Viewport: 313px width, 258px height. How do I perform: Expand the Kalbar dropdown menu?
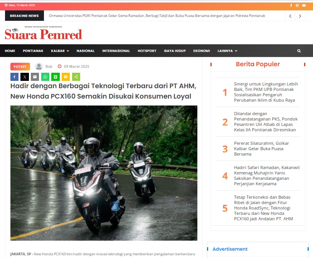click(x=60, y=51)
